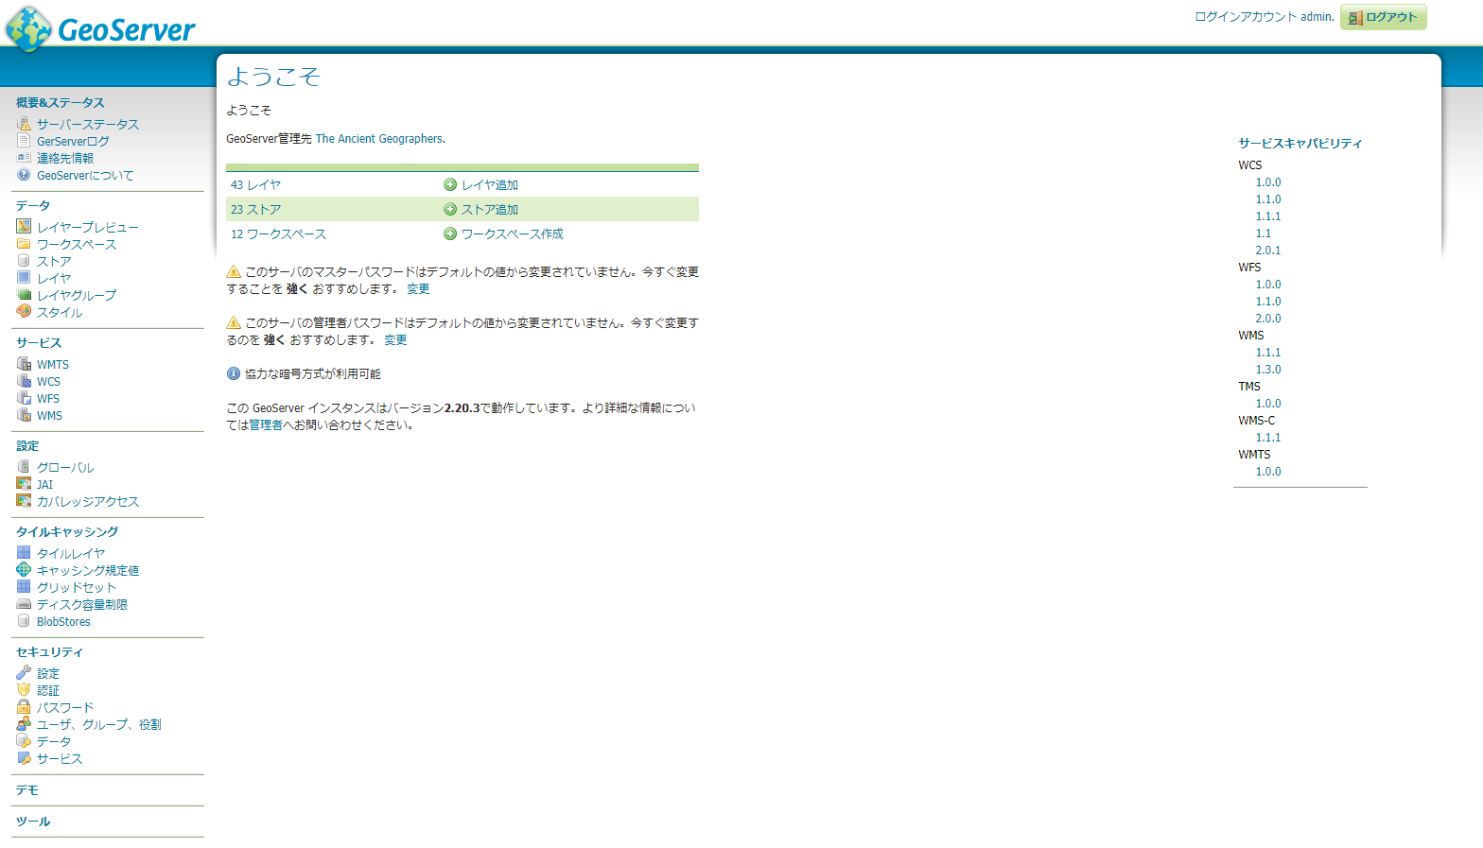Click the パスワード lock icon
Viewport: 1483px width, 848px height.
click(x=24, y=707)
